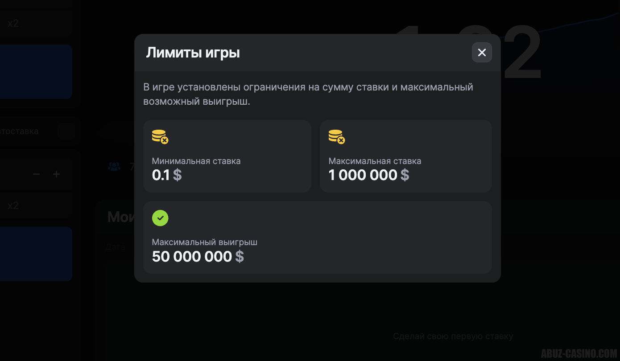Decrease the bet with the minus button
Viewport: 620px width, 361px height.
coord(37,174)
